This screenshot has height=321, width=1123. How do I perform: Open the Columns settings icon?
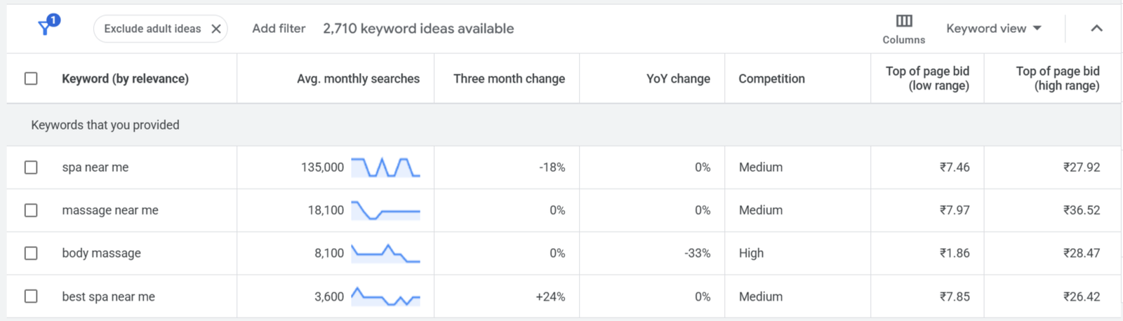click(x=904, y=21)
